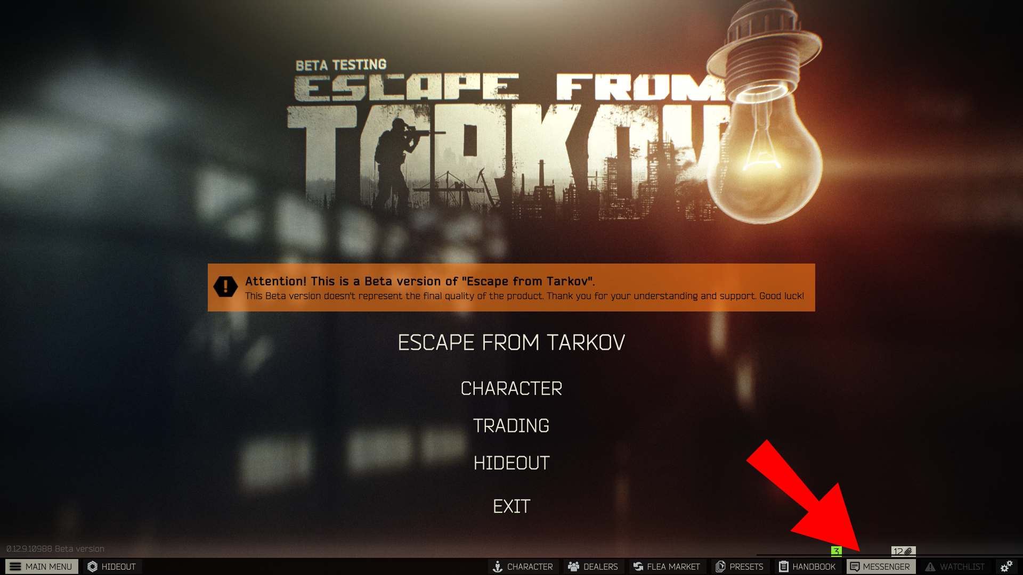Image resolution: width=1023 pixels, height=575 pixels.
Task: Access FLEA MARKET from taskbar
Action: (668, 566)
